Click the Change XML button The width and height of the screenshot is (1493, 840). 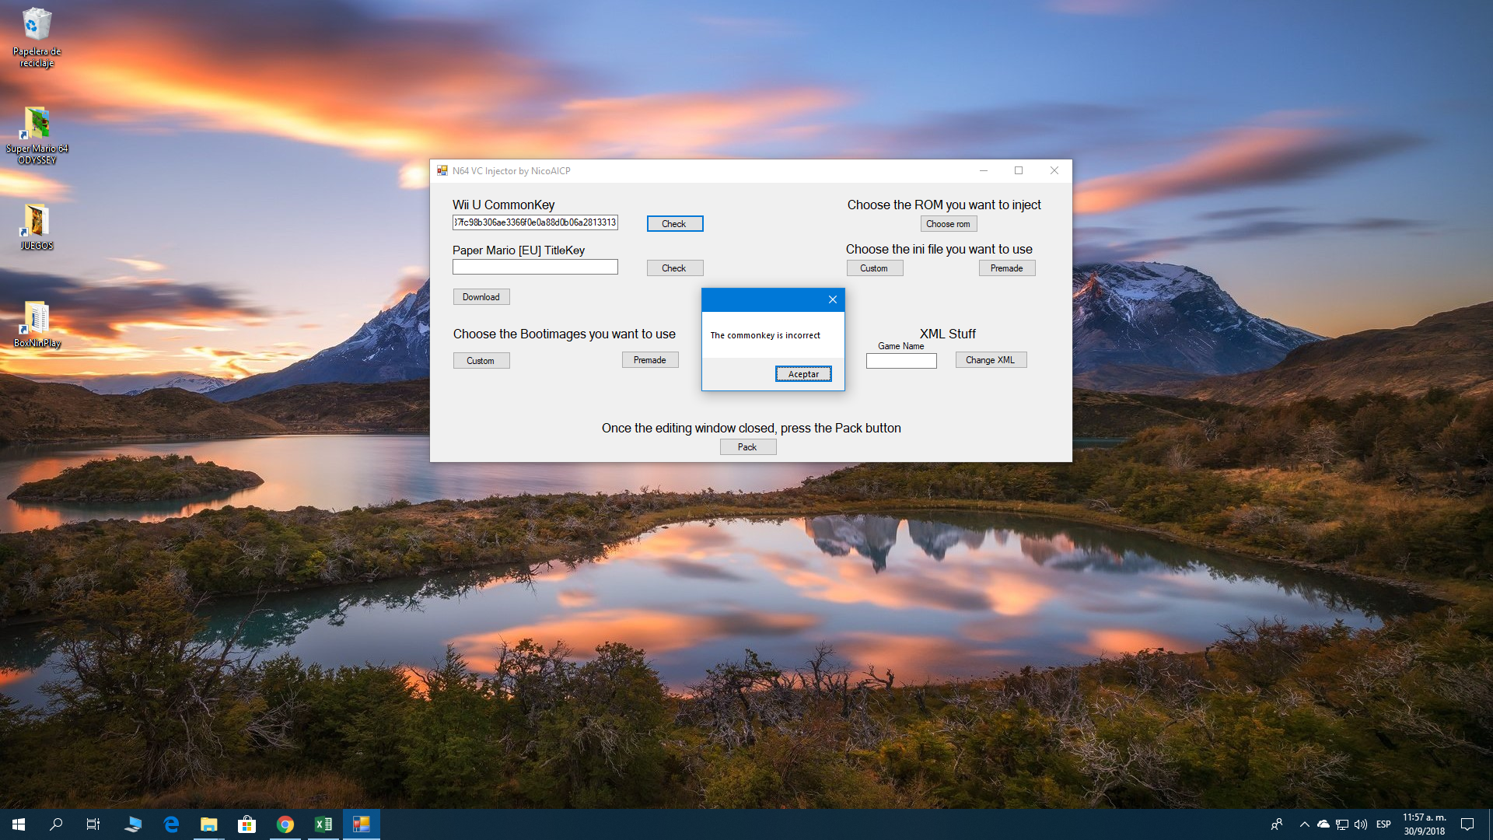click(x=991, y=360)
